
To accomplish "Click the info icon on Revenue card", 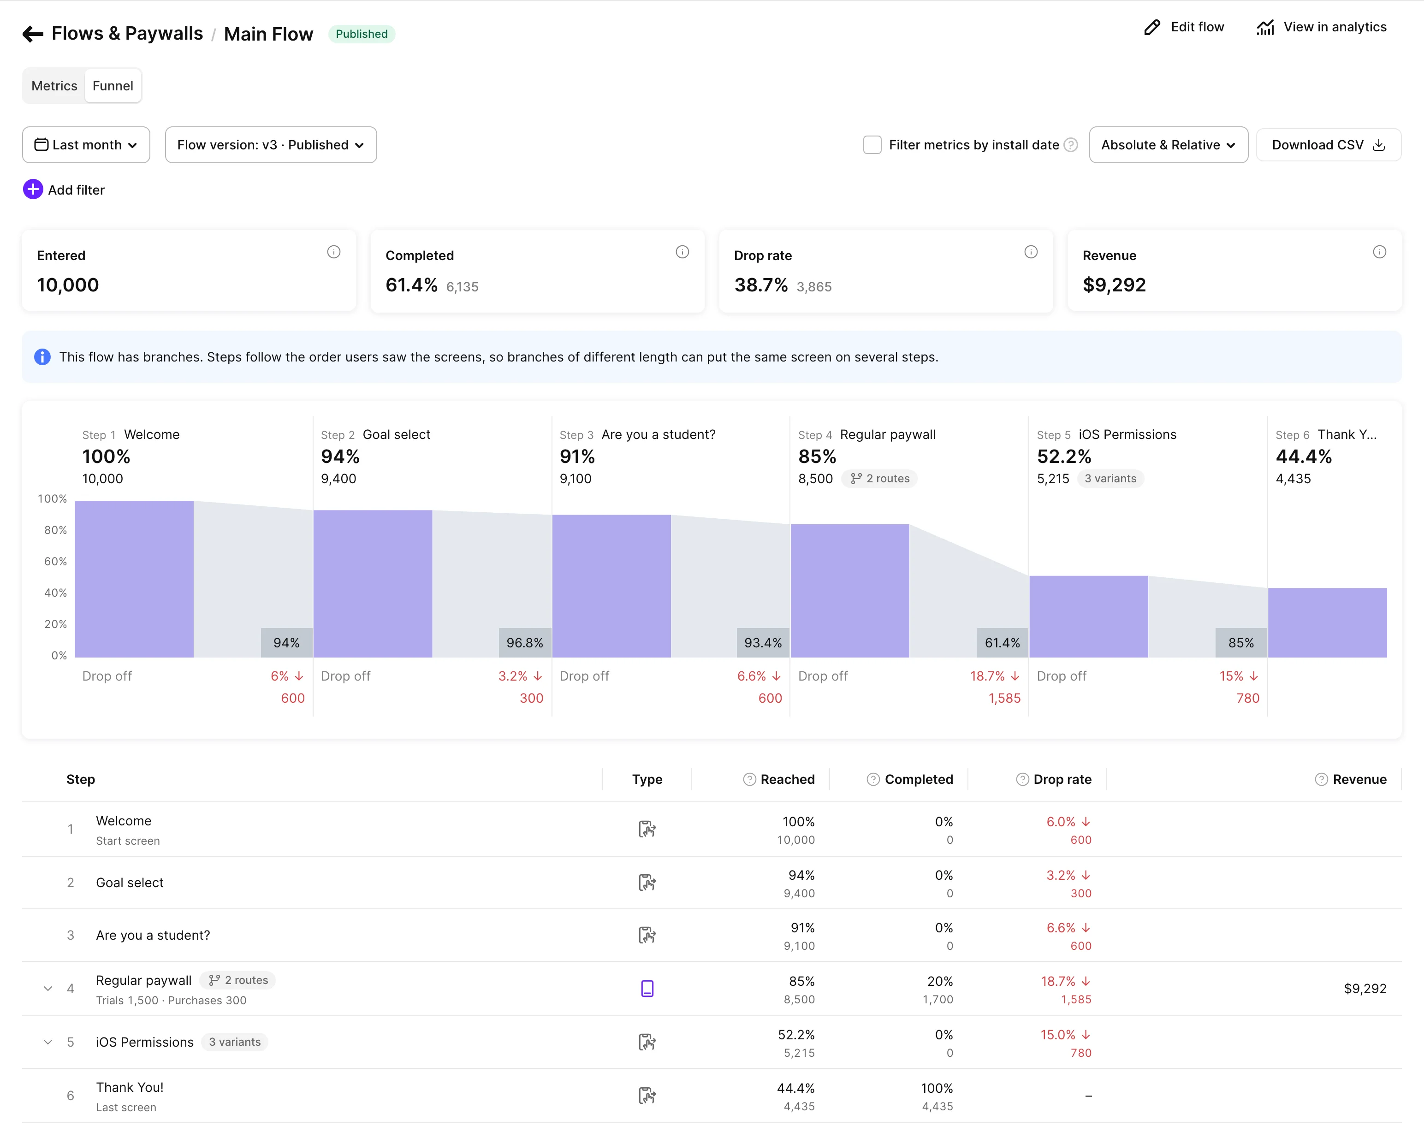I will click(1380, 252).
